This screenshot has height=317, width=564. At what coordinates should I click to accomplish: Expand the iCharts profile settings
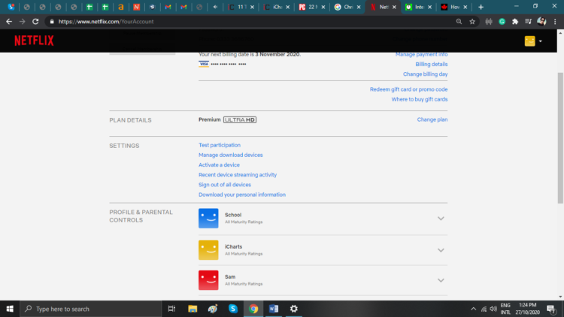pyautogui.click(x=441, y=250)
